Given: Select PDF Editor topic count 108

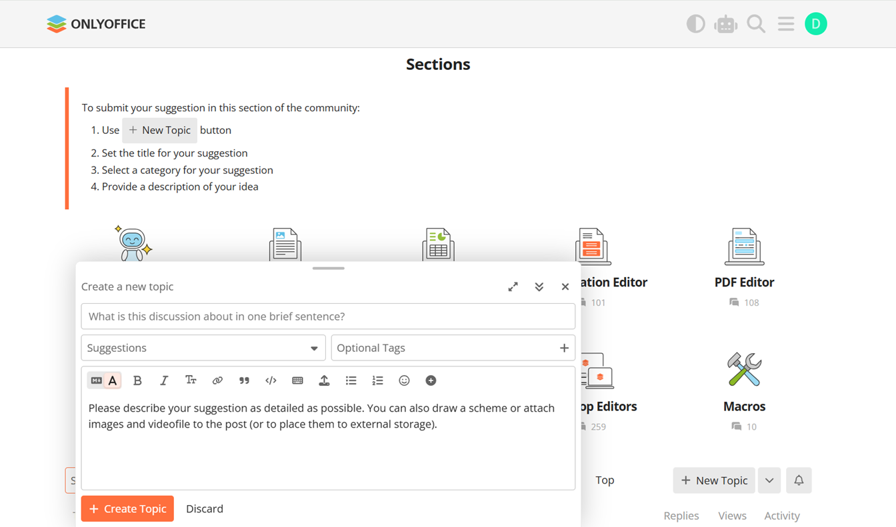Looking at the screenshot, I should click(x=744, y=302).
